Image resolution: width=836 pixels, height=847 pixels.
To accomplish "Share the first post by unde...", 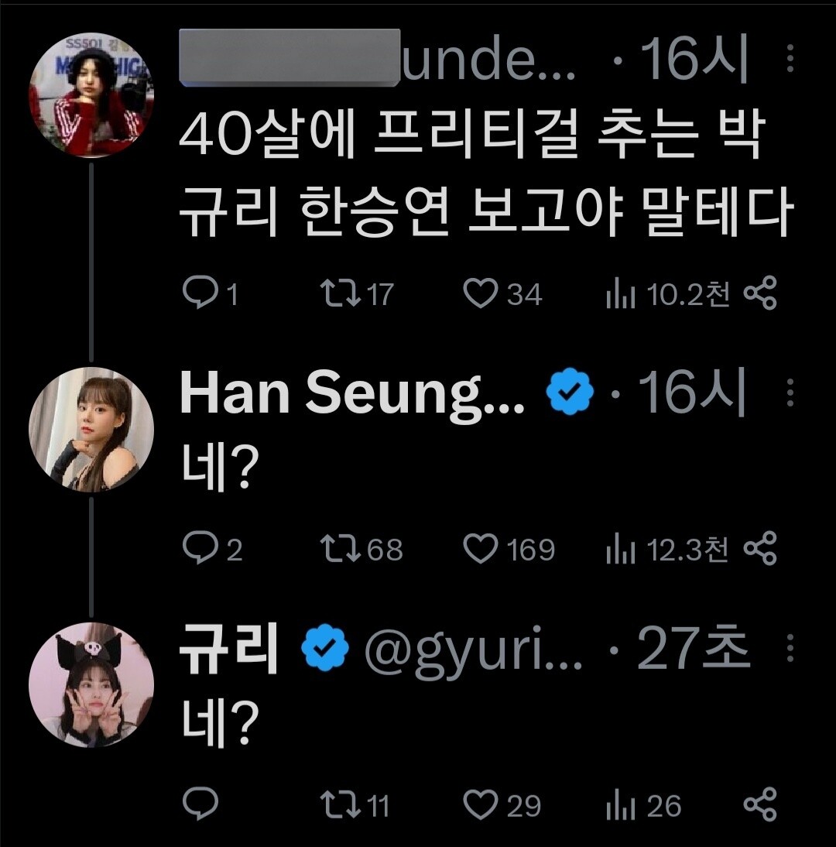I will click(759, 294).
